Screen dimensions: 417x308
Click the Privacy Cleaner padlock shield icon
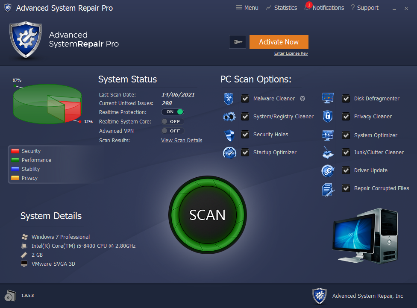coord(328,116)
